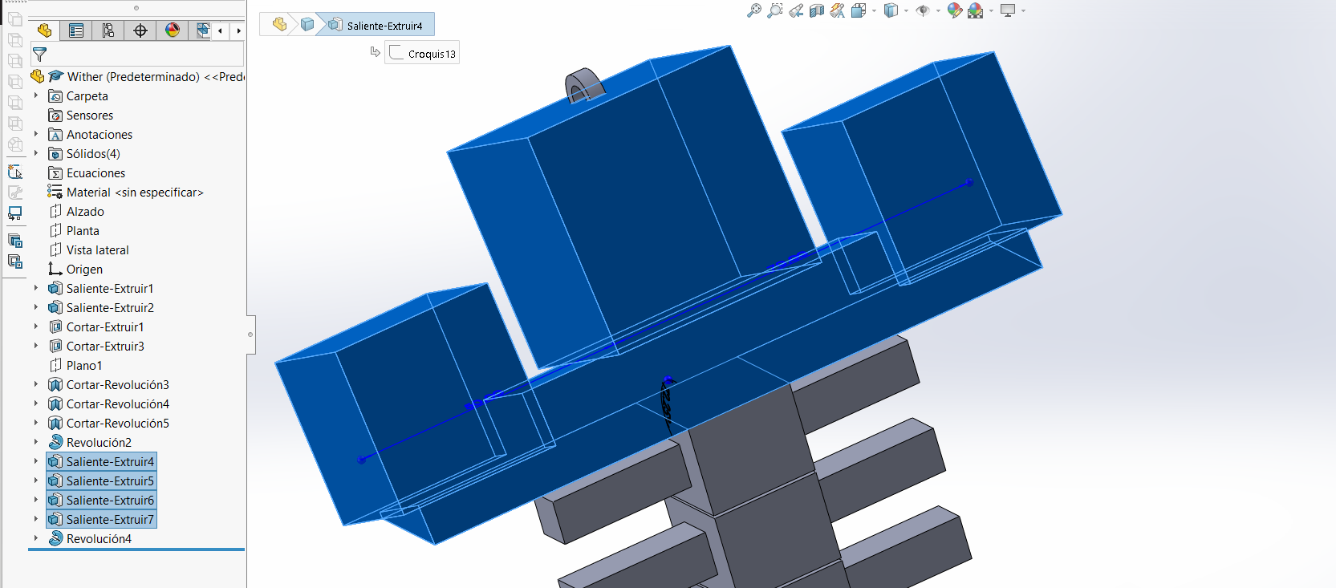Click the solid body breadcrumb icon

coord(307,24)
